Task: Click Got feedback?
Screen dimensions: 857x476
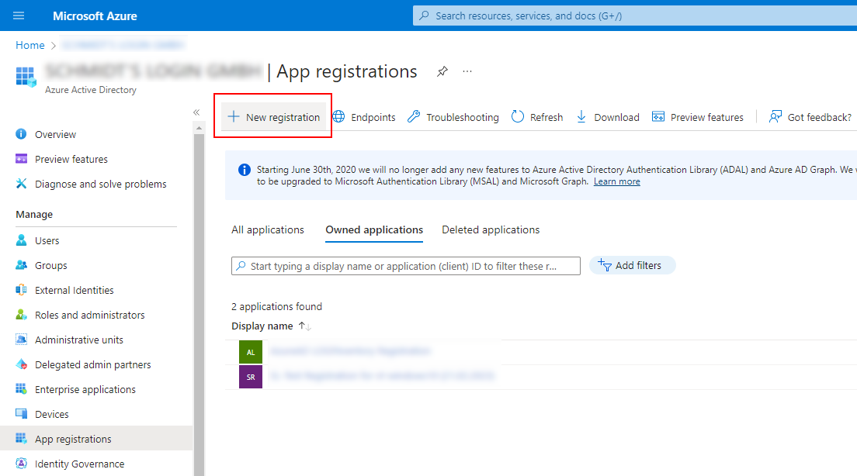Action: point(810,117)
